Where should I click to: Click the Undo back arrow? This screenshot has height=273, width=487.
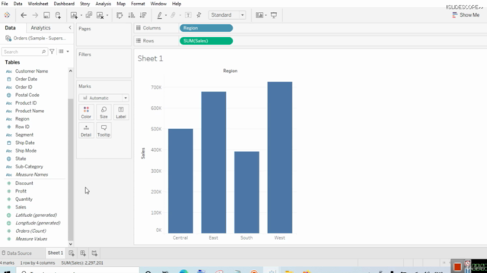(x=24, y=15)
